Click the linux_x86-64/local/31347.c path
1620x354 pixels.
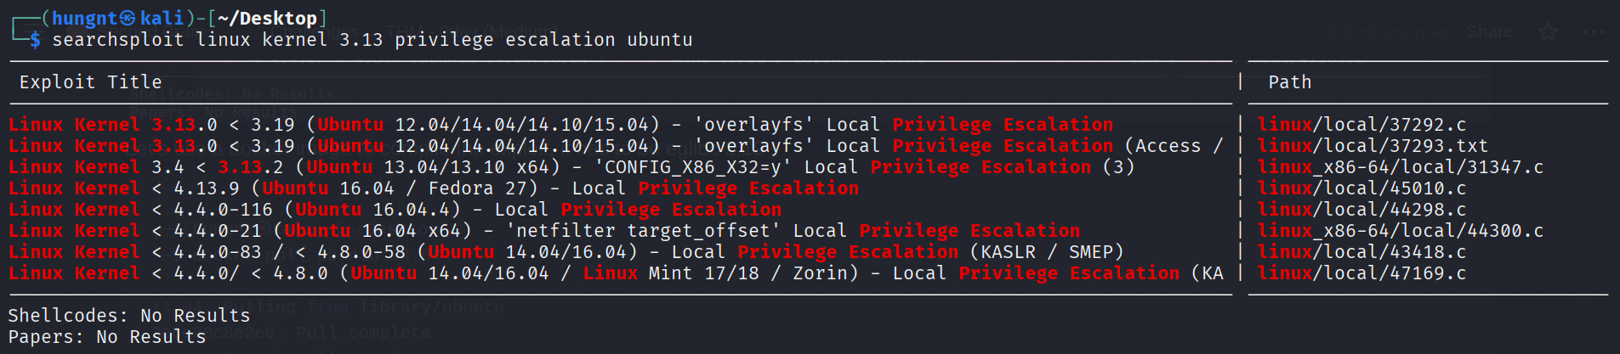pyautogui.click(x=1400, y=167)
